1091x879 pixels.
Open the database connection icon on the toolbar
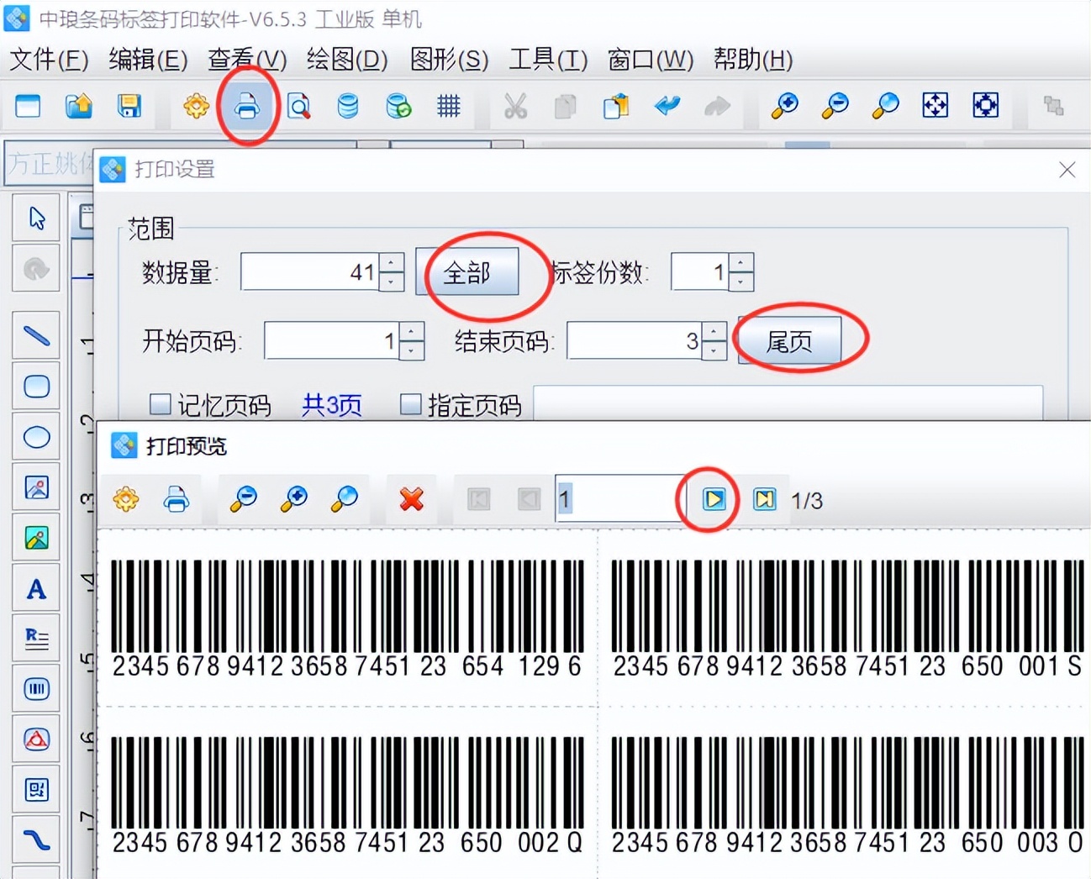pos(347,107)
